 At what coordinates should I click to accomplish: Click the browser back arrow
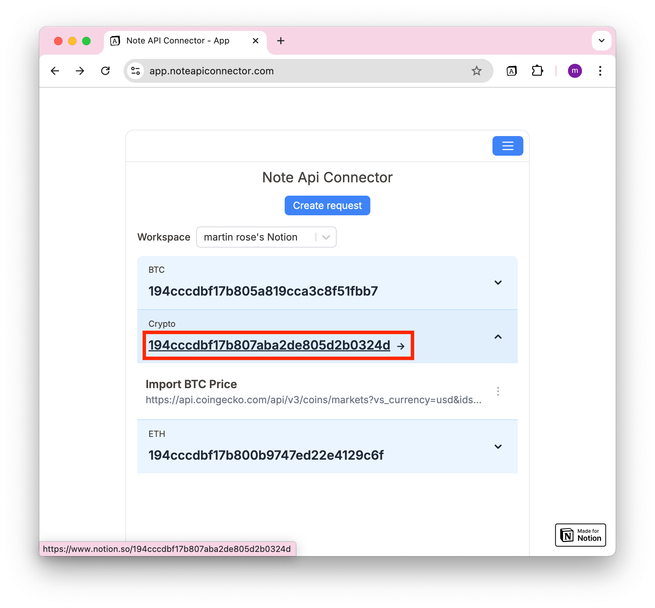tap(55, 71)
